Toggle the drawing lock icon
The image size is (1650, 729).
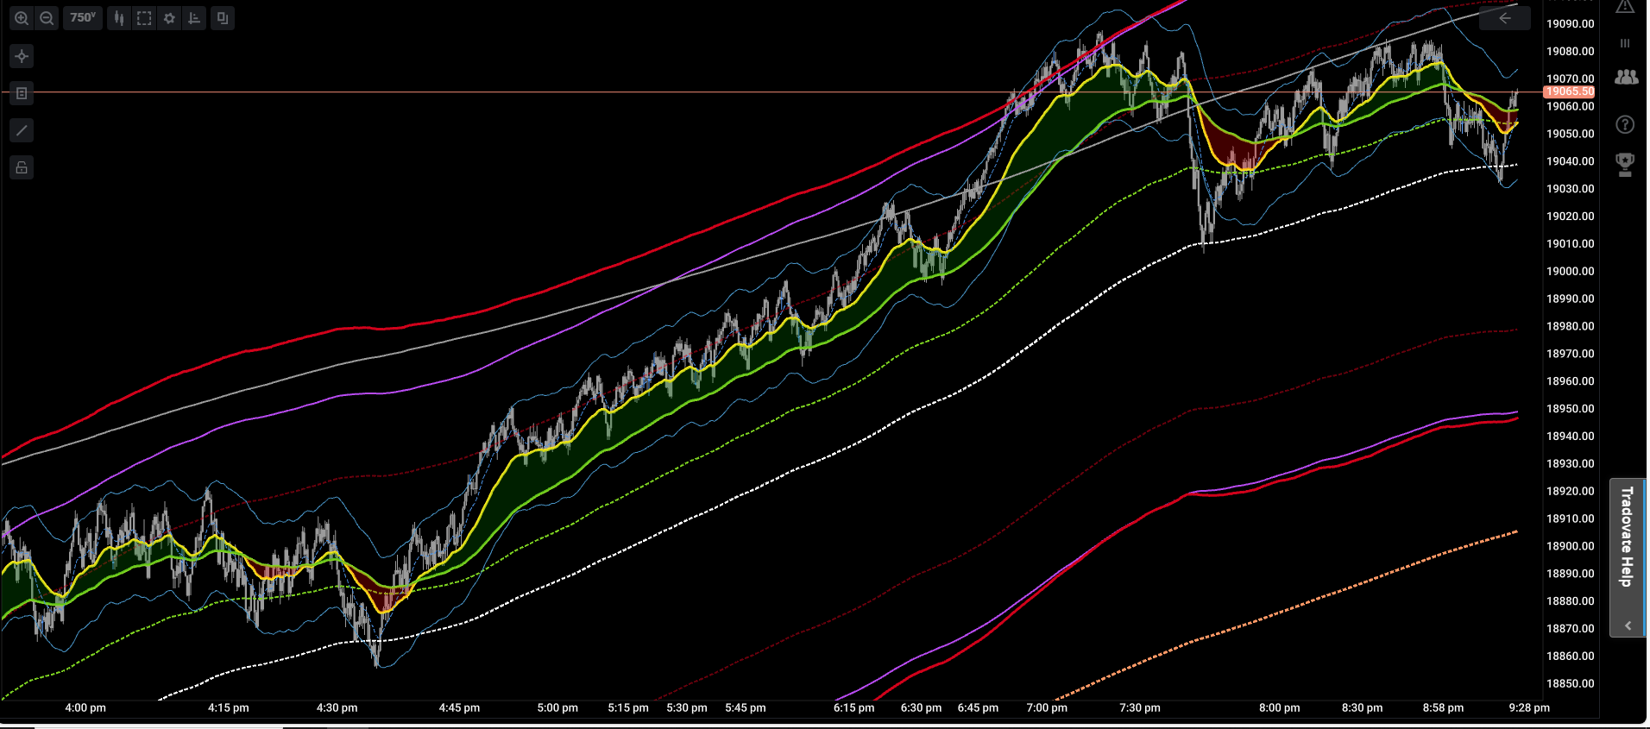click(x=22, y=167)
